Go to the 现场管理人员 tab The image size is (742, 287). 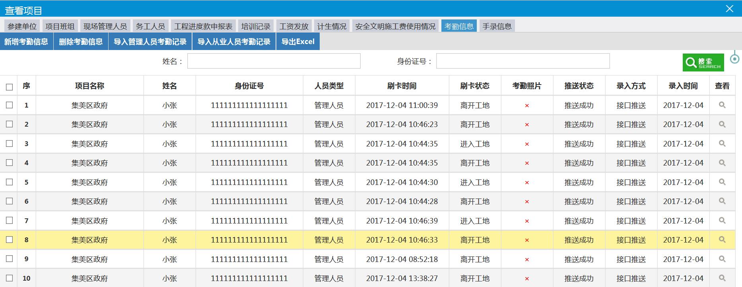click(105, 26)
